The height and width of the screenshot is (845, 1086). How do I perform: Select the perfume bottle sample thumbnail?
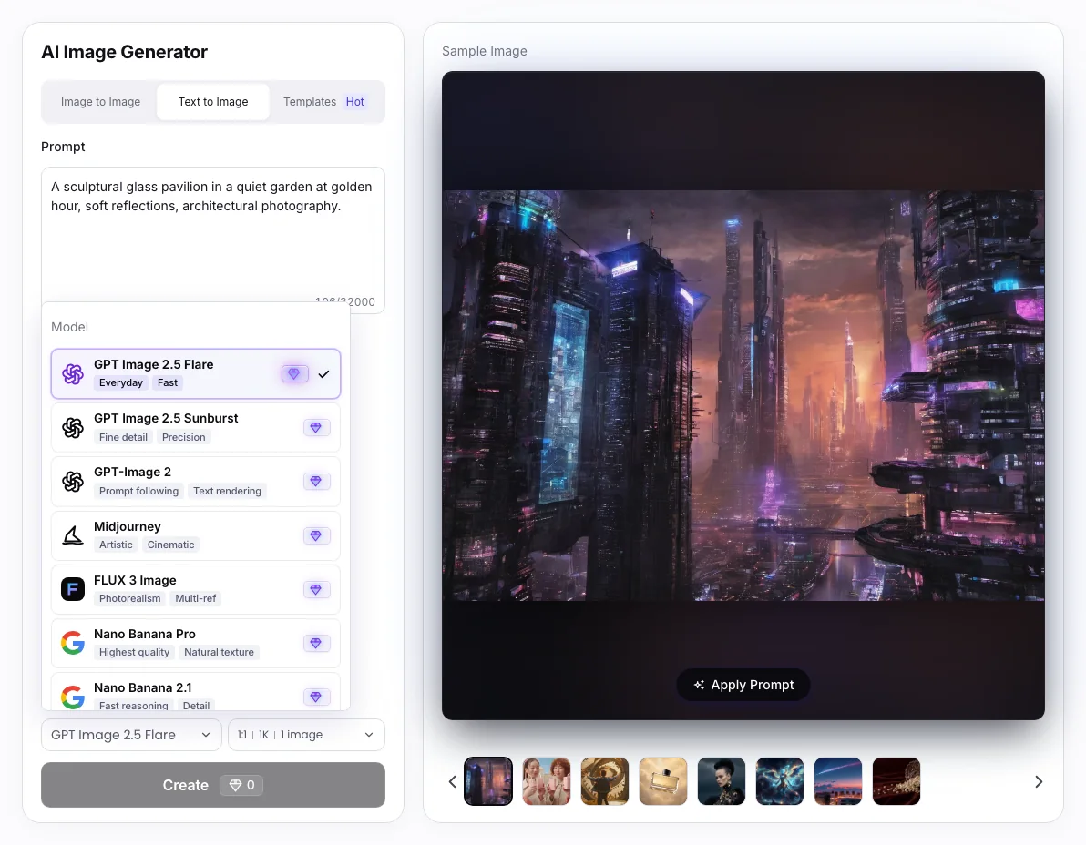pos(663,781)
